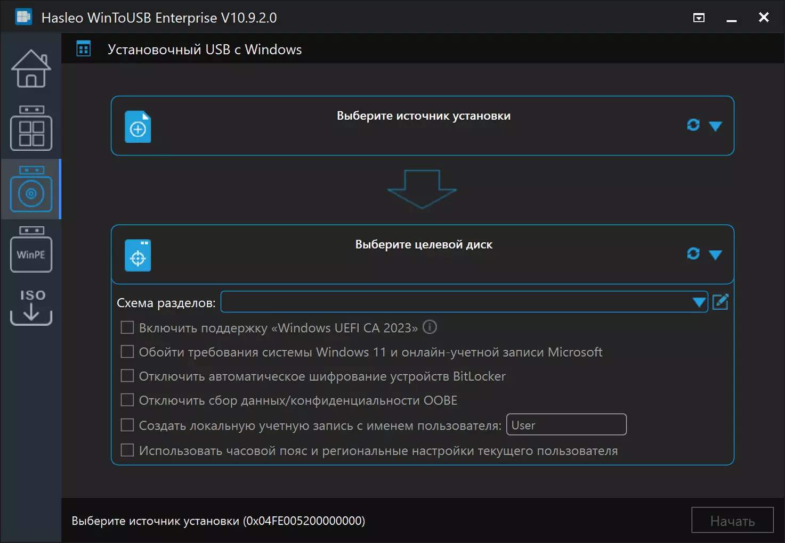Click the Hasleo WinToUSB app logo
Screen dimensions: 785x543
tap(23, 17)
